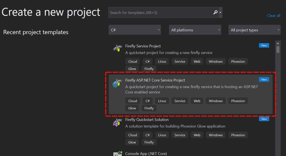Click Cloud tag under Firefly Quickstart Solution
Image resolution: width=286 pixels, height=156 pixels.
(133, 135)
